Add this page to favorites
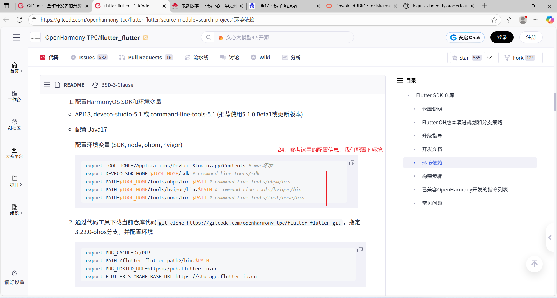The width and height of the screenshot is (557, 298). (x=494, y=20)
